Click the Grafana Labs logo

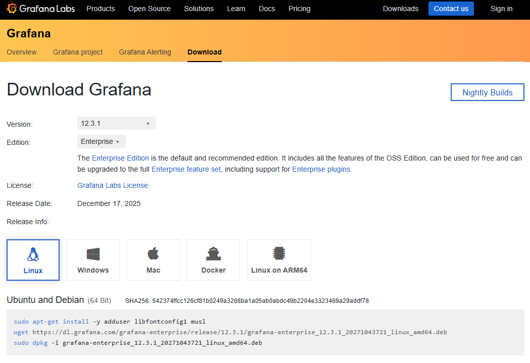point(40,9)
